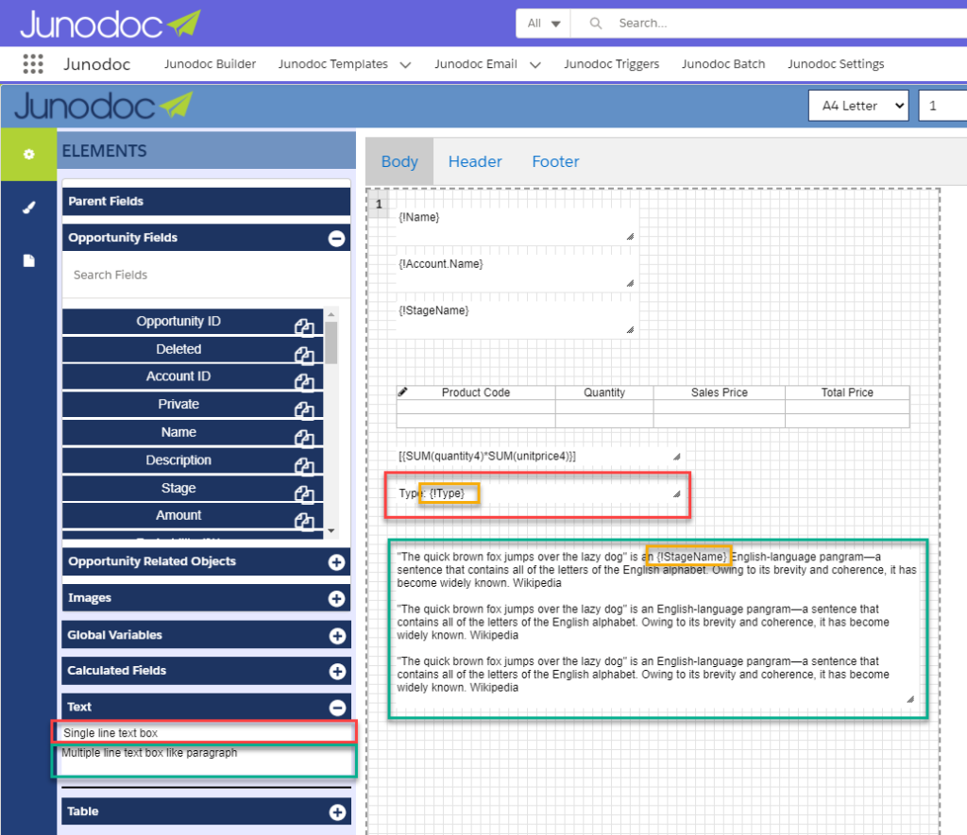Expand the Opportunity Related Objects section
The height and width of the screenshot is (835, 967).
(x=337, y=562)
